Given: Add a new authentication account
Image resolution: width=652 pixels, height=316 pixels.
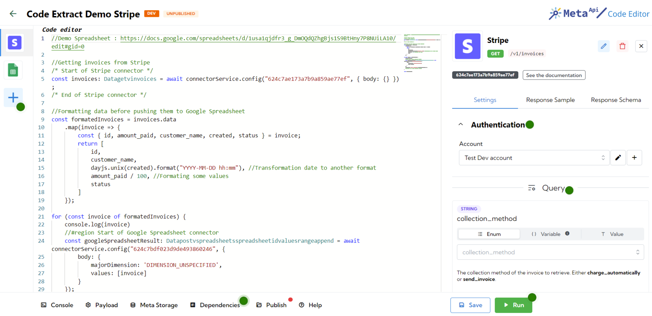Looking at the screenshot, I should (x=634, y=158).
